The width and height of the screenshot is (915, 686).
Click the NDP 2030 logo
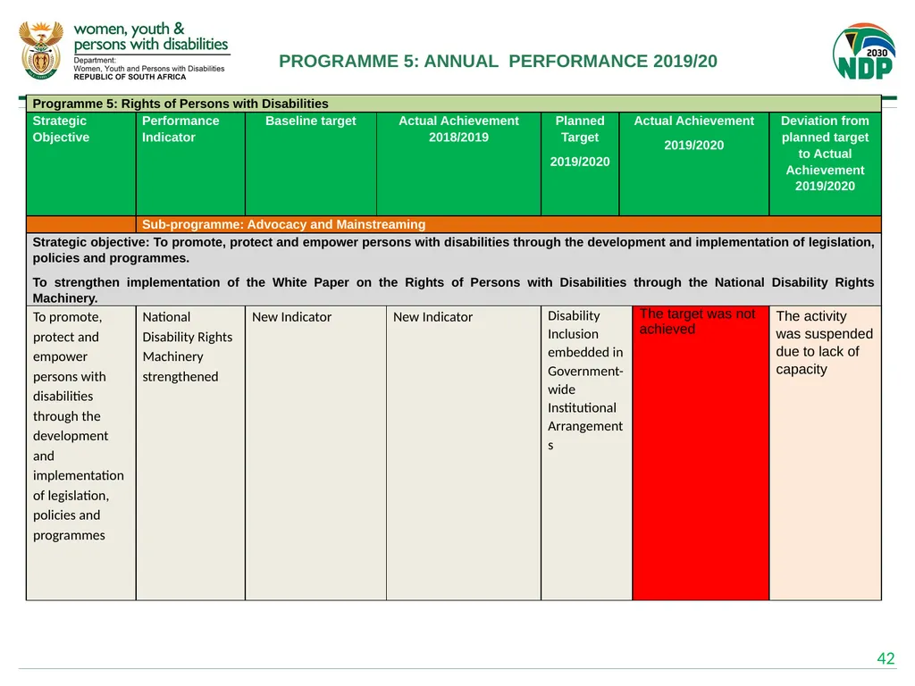click(864, 51)
